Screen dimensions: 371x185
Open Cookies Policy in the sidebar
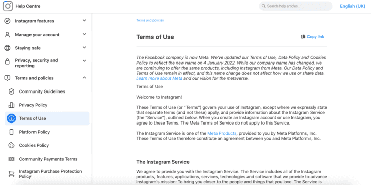coord(34,145)
